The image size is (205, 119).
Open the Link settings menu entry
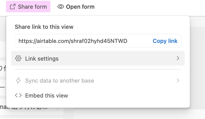click(42, 58)
